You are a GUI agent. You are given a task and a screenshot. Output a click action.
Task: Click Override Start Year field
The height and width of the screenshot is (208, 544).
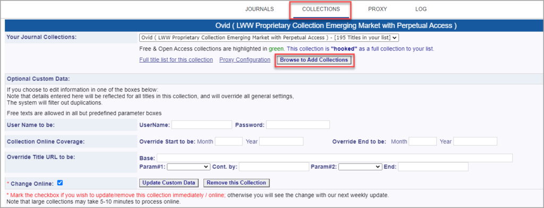tap(282, 142)
